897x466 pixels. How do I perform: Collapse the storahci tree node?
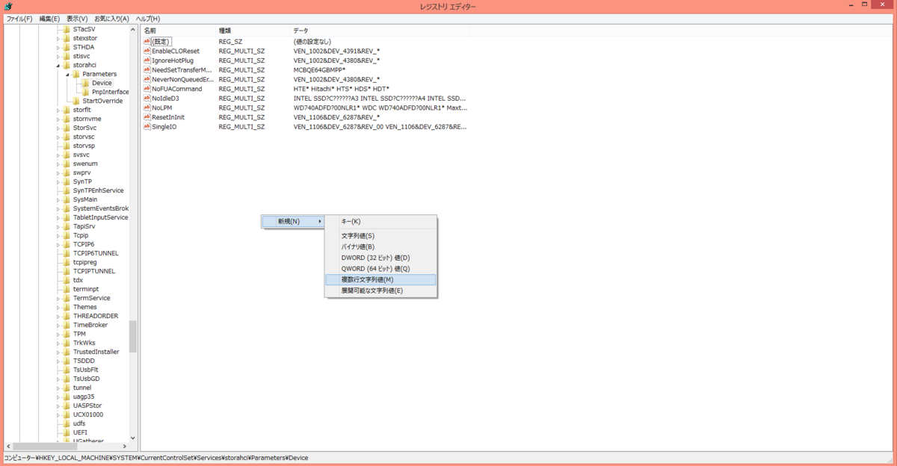tap(58, 65)
